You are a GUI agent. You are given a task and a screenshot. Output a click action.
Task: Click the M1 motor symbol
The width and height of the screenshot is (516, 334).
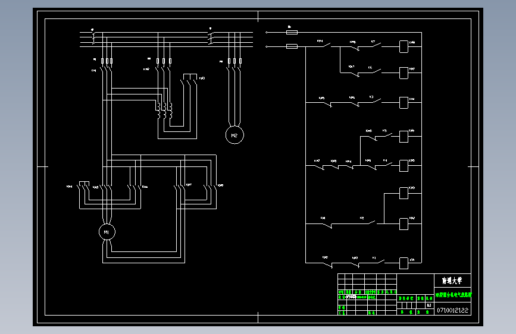(107, 232)
